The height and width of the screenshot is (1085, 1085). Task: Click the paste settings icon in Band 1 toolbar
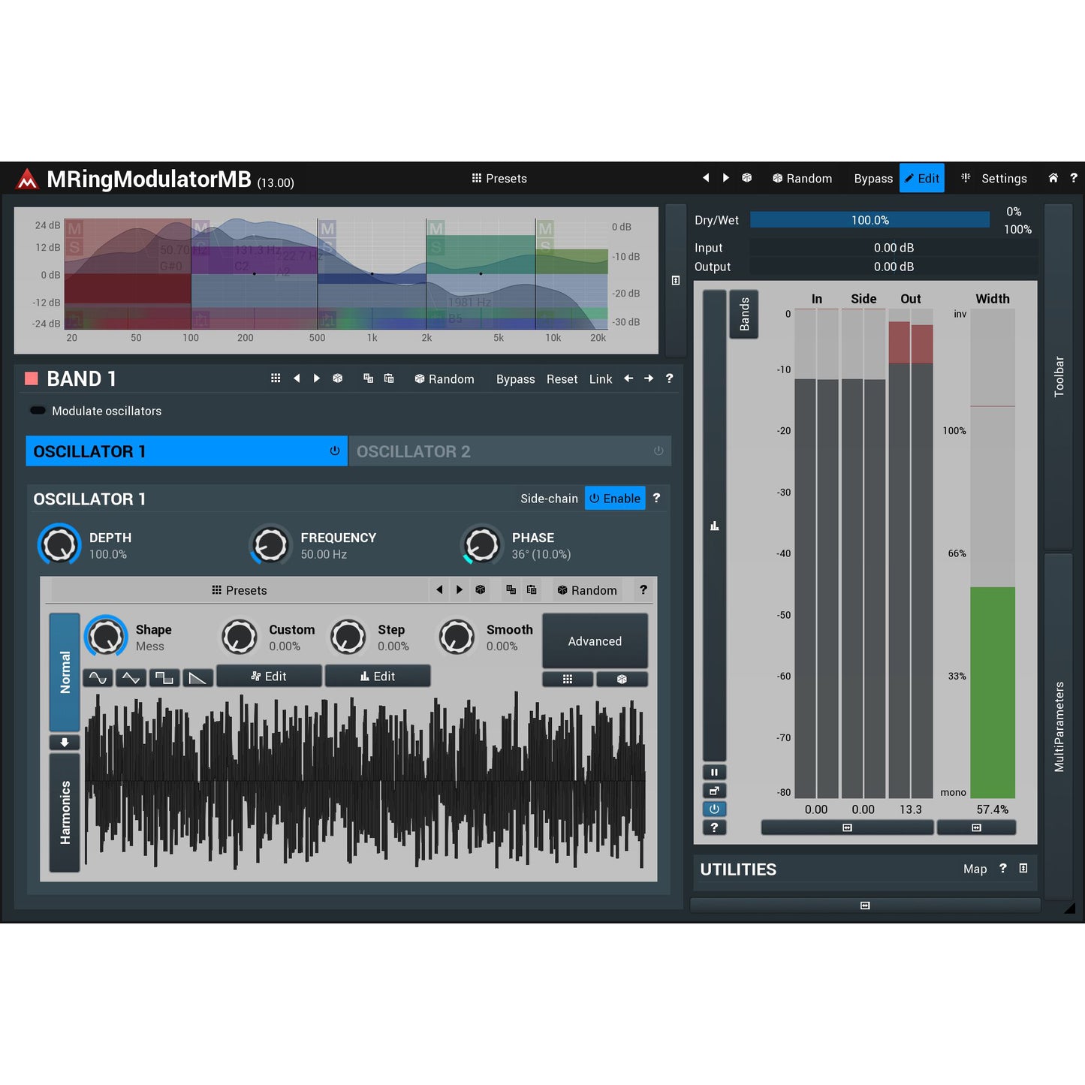[x=388, y=378]
